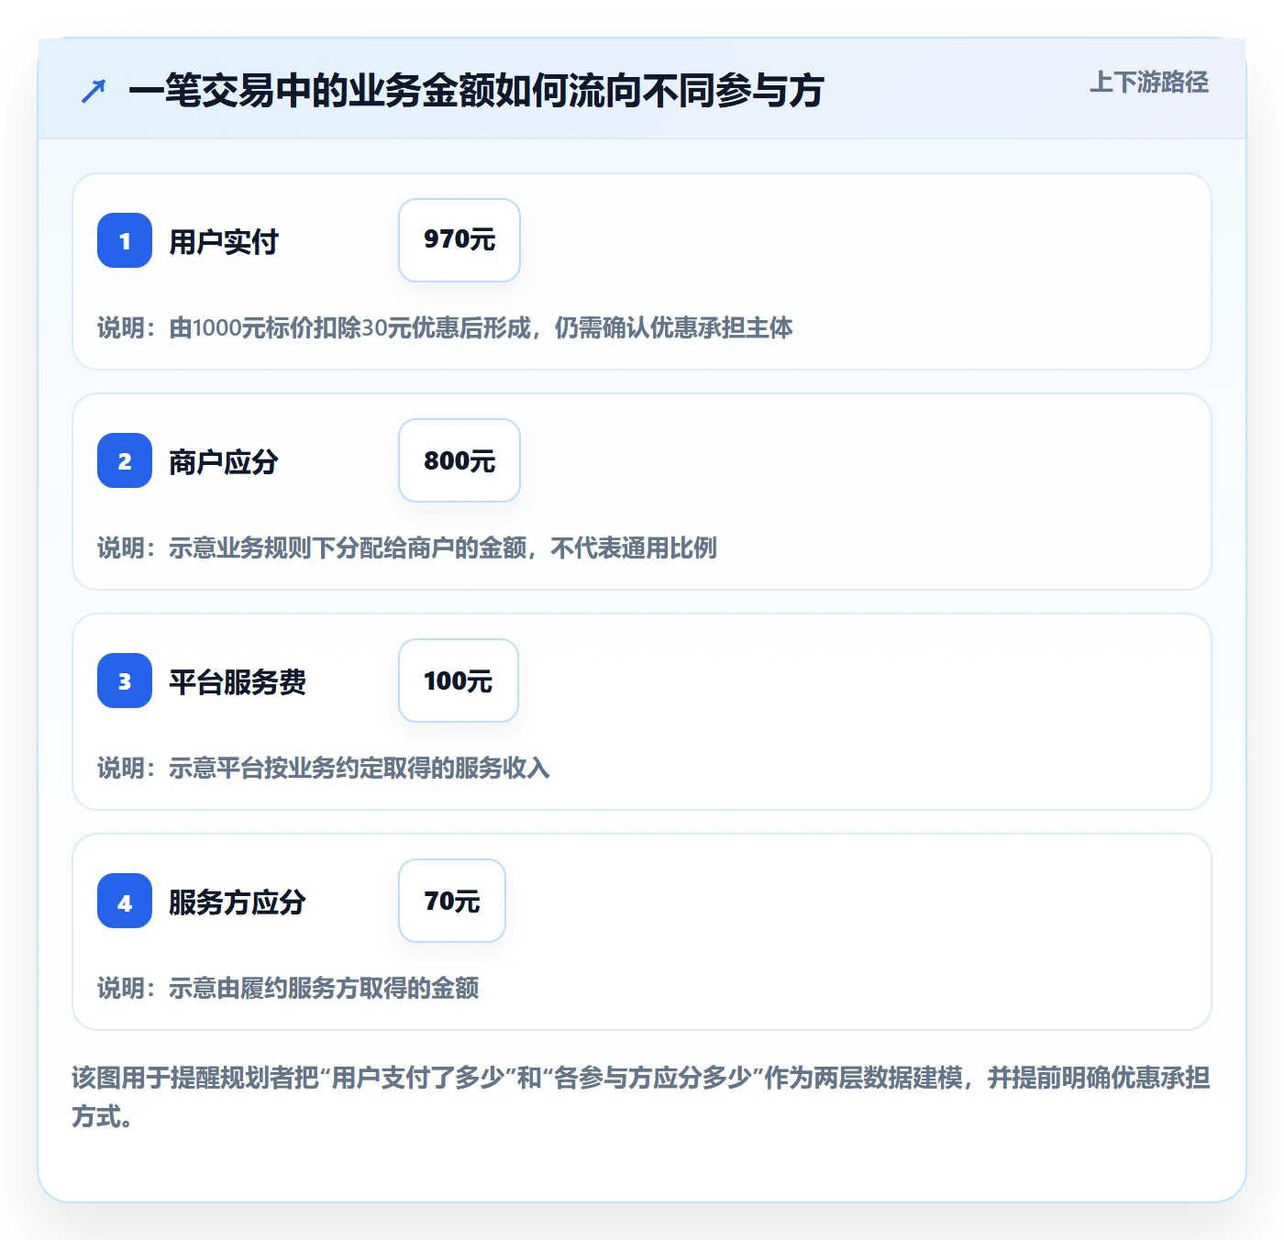The image size is (1284, 1240).
Task: Click the note about 履约服务方取得的金额
Action: [x=288, y=988]
